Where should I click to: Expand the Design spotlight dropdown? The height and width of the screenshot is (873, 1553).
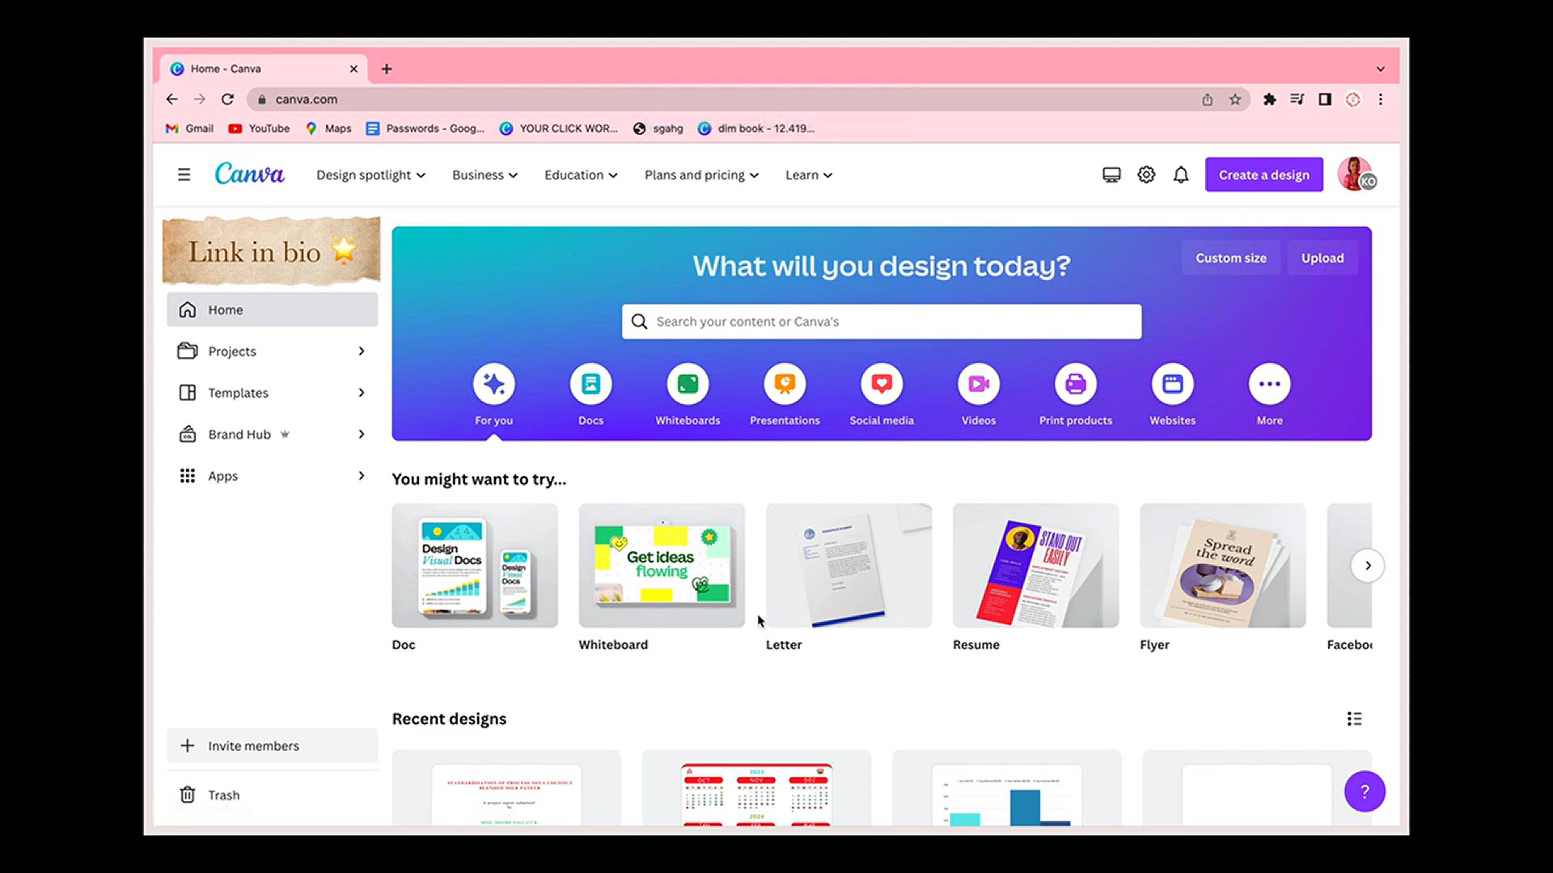pyautogui.click(x=370, y=175)
